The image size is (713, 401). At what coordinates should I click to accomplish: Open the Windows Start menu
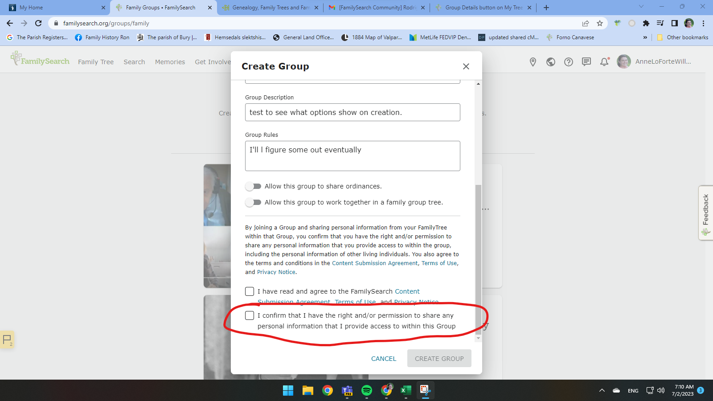[x=288, y=391]
